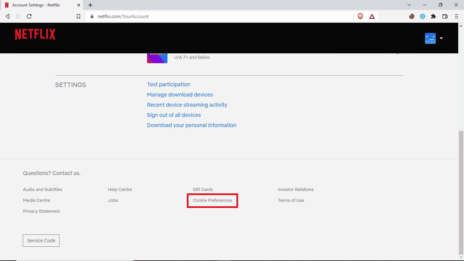Screen dimensions: 464x261
Task: Click the children profile thumbnail
Action: coord(157,58)
